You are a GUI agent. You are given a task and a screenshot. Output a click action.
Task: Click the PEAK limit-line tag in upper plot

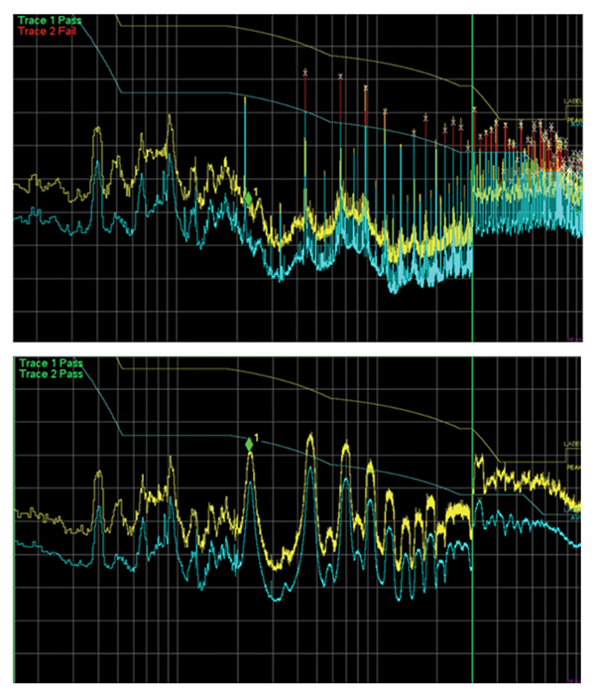[573, 120]
